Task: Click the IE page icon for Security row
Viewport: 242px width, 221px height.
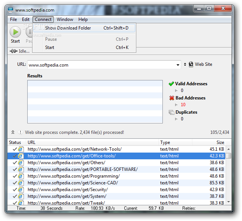Action: click(x=21, y=190)
